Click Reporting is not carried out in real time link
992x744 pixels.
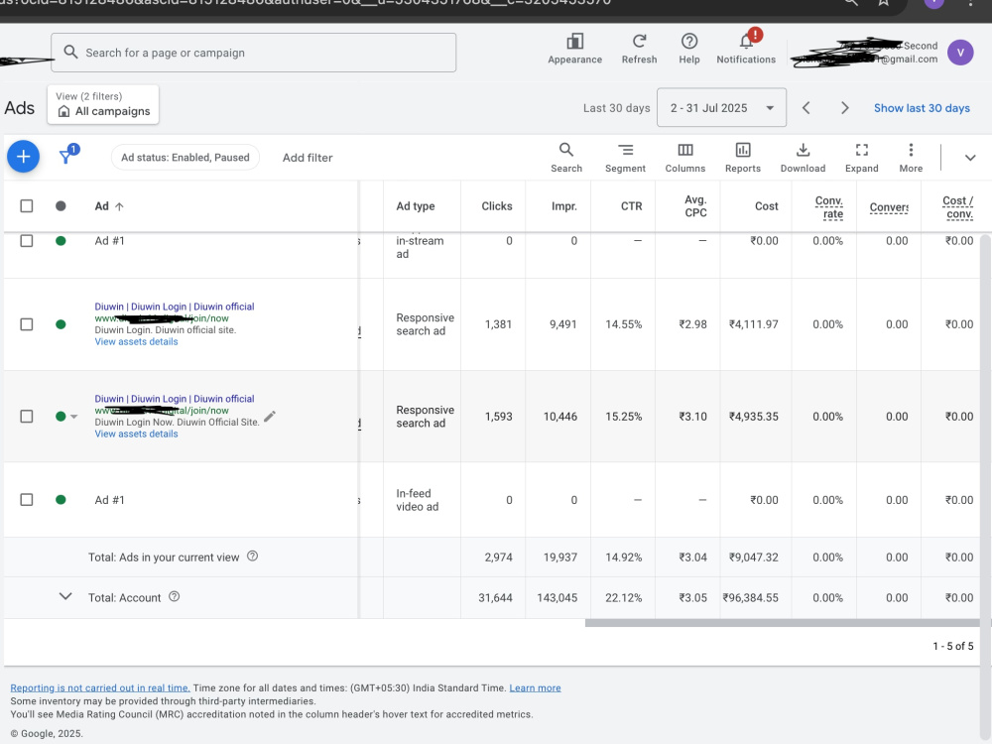click(x=100, y=687)
